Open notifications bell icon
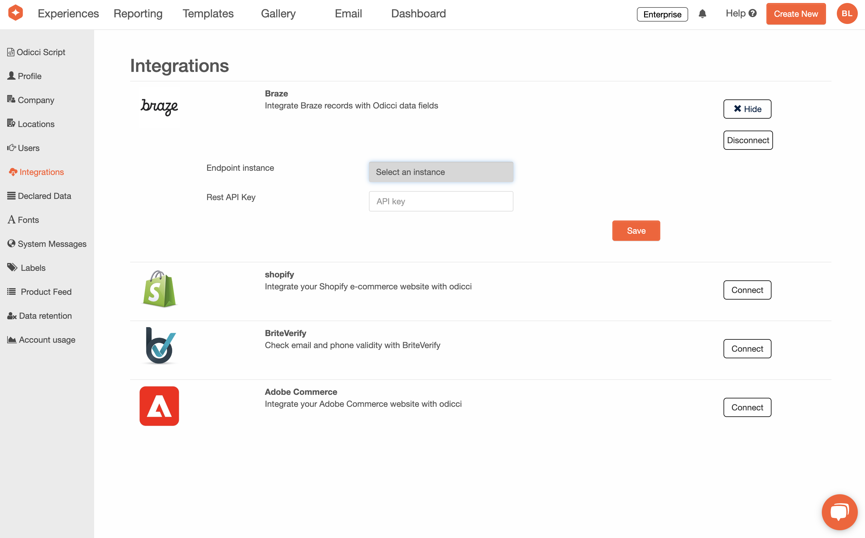865x538 pixels. [x=702, y=14]
